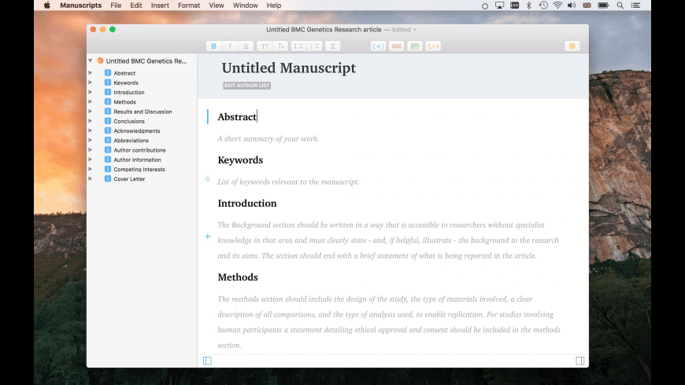Open the Insert menu

pyautogui.click(x=160, y=5)
